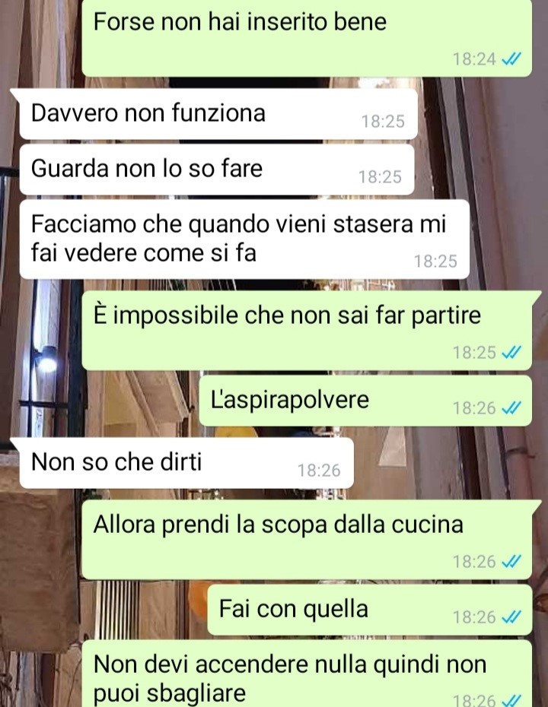This screenshot has width=548, height=707.
Task: Tap the 'Forse non hai inserito bene' message
Action: 307,37
